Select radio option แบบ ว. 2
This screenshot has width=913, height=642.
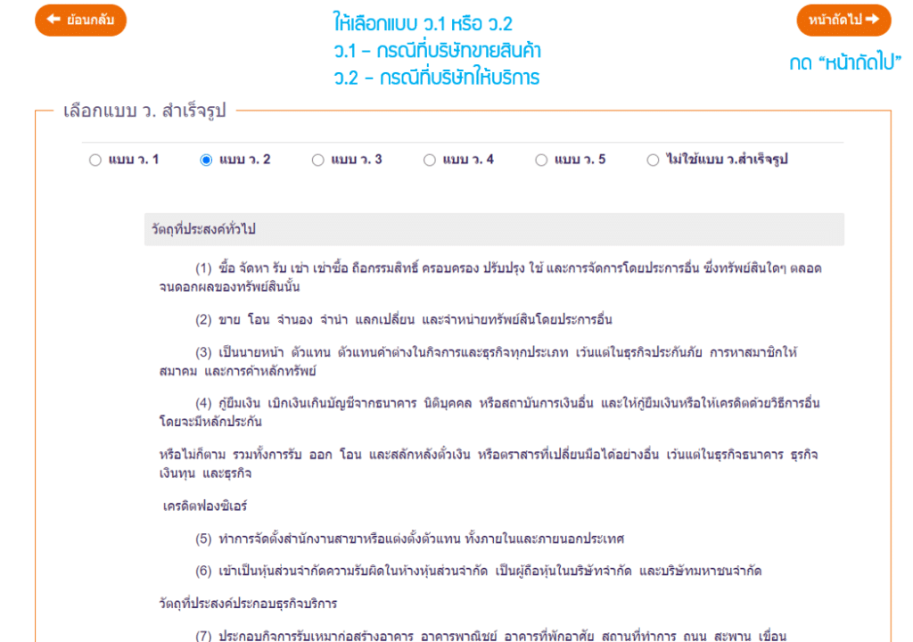click(x=206, y=160)
